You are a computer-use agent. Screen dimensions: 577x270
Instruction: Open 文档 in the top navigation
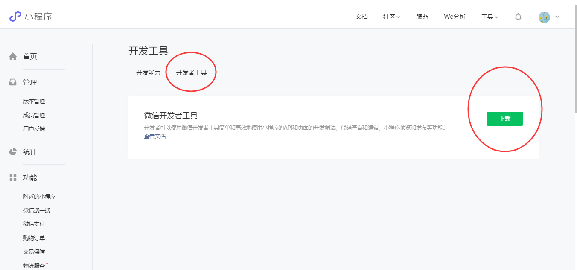[361, 17]
